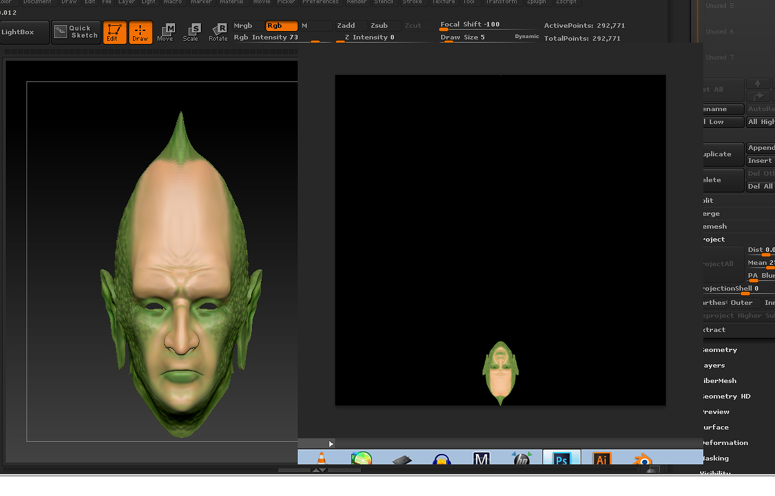Expand the Geometry subpalette

coord(719,350)
